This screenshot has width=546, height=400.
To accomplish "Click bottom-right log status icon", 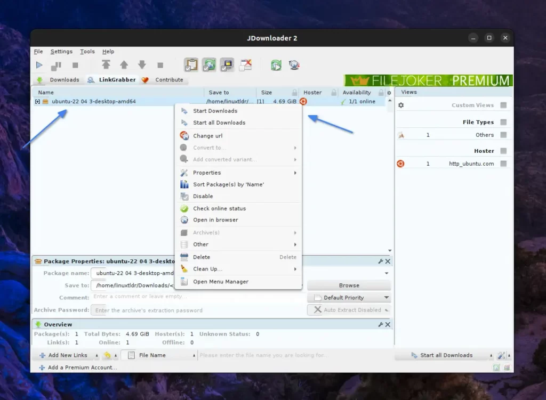I will (507, 368).
